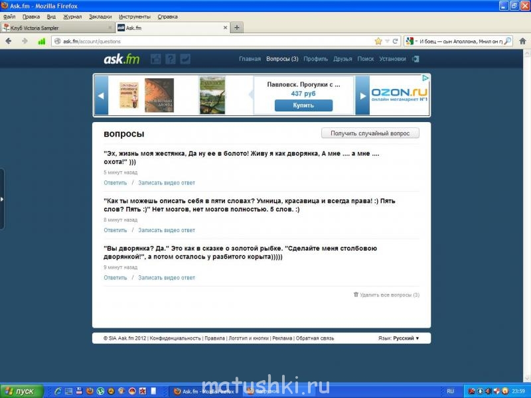Open the Закладки menu
The image size is (531, 398).
tap(100, 16)
